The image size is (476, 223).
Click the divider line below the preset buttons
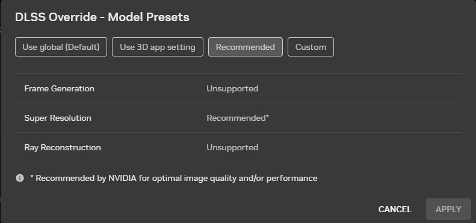pos(238,73)
